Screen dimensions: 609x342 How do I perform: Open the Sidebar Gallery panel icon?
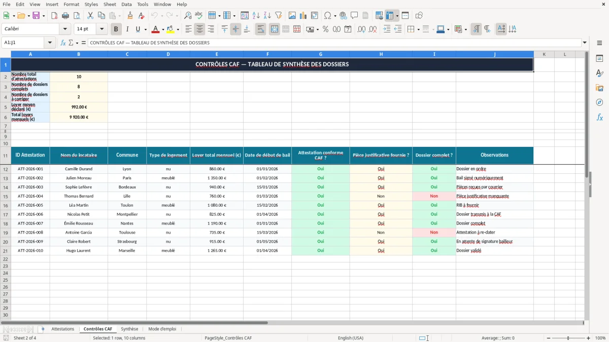pyautogui.click(x=599, y=88)
